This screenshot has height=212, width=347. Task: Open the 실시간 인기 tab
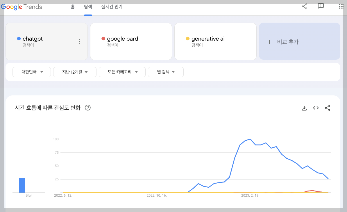point(112,7)
